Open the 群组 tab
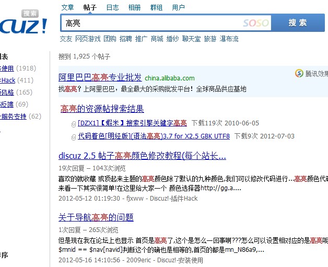The image size is (328, 267). pos(156,7)
